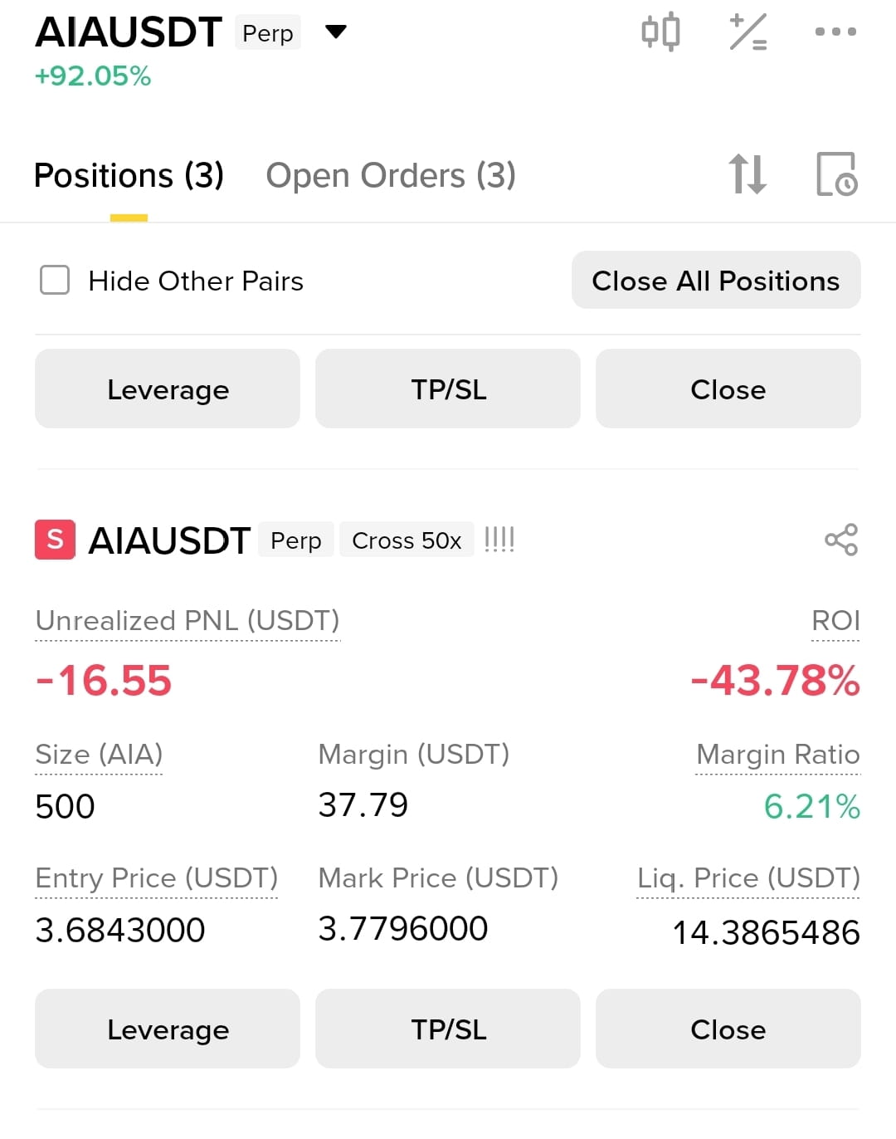
Task: Open the order history document icon
Action: pyautogui.click(x=837, y=174)
